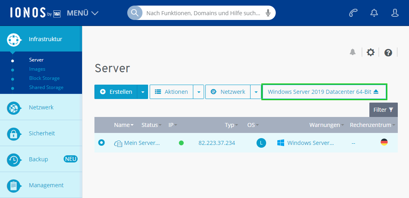Viewport: 409px width, 198px height.
Task: Open notifications bell in top bar
Action: click(374, 13)
